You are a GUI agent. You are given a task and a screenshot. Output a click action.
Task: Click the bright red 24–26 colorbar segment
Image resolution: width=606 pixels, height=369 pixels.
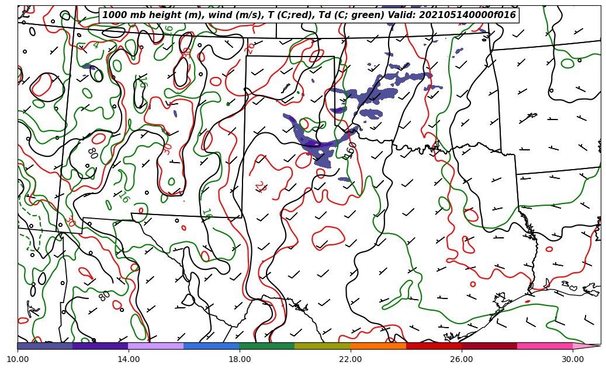tap(434, 346)
